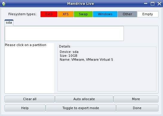
Task: Choose the gray Other filesystem type
Action: pyautogui.click(x=127, y=14)
